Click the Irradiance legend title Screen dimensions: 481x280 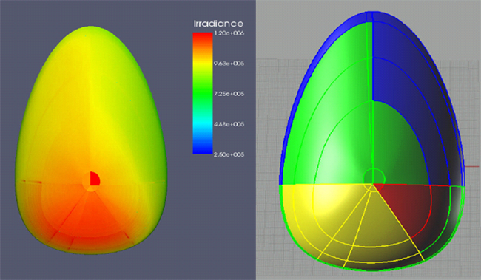point(218,24)
